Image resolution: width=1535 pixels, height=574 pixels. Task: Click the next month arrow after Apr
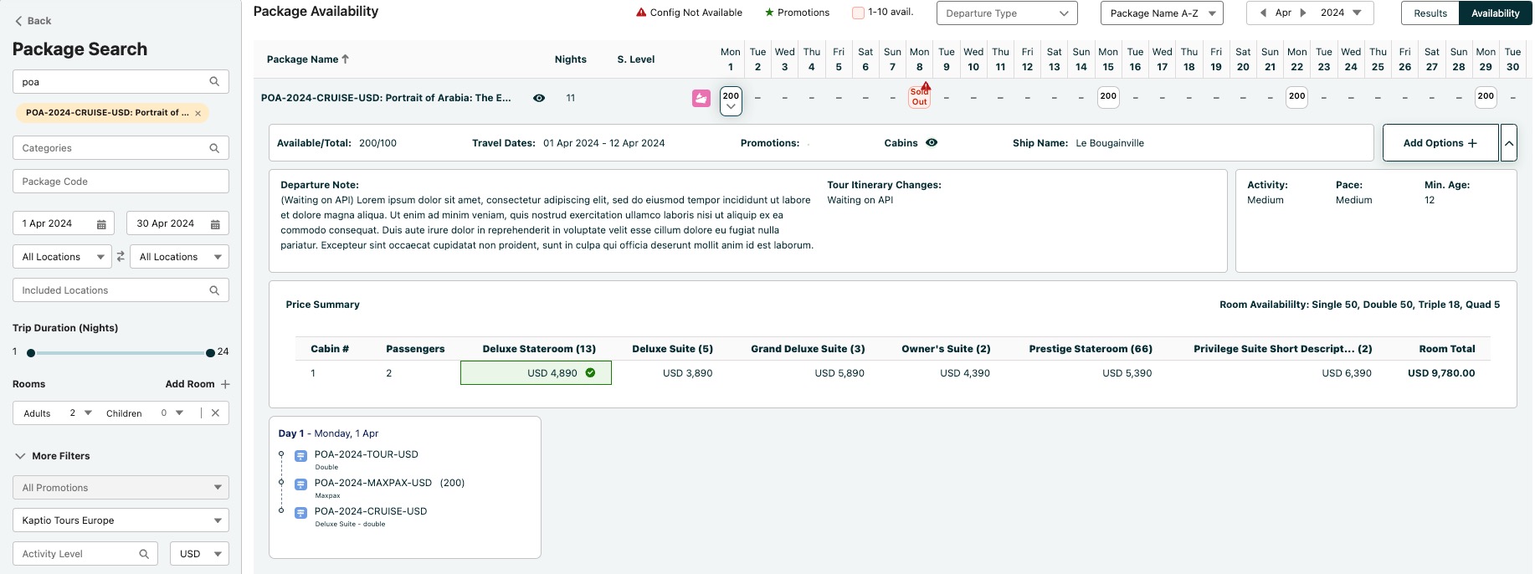[x=1303, y=13]
